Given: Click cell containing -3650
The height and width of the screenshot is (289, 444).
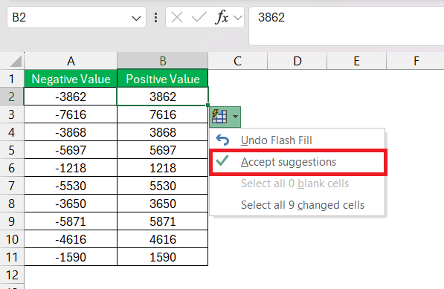Looking at the screenshot, I should (71, 204).
